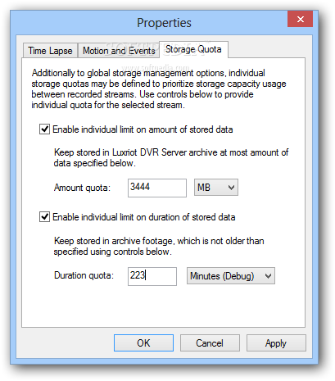This screenshot has width=335, height=381.
Task: Click the "Keep stored in archive footage" description
Action: [159, 246]
